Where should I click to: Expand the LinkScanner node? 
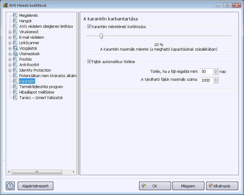[x=10, y=43]
